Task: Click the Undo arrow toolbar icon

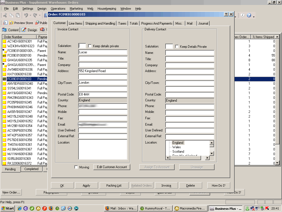Action: (26, 15)
